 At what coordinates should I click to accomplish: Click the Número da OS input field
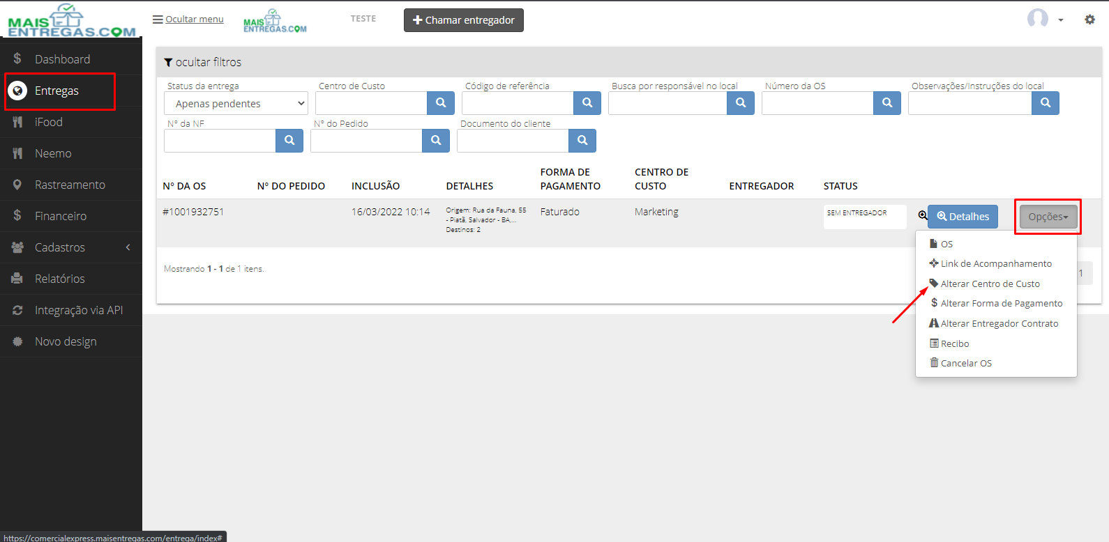coord(817,103)
